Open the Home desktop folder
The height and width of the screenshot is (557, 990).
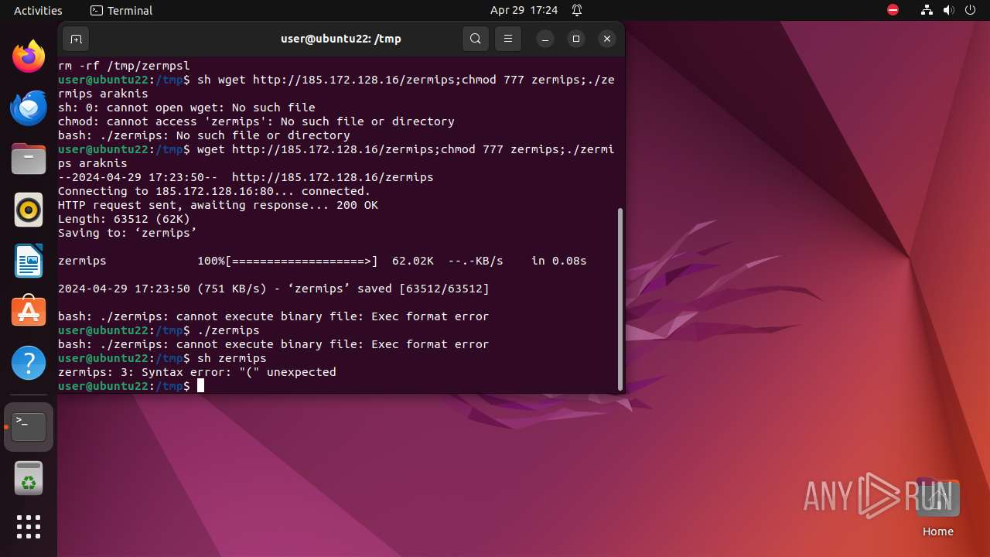click(937, 508)
